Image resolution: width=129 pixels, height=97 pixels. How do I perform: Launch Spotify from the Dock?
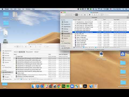68,86
